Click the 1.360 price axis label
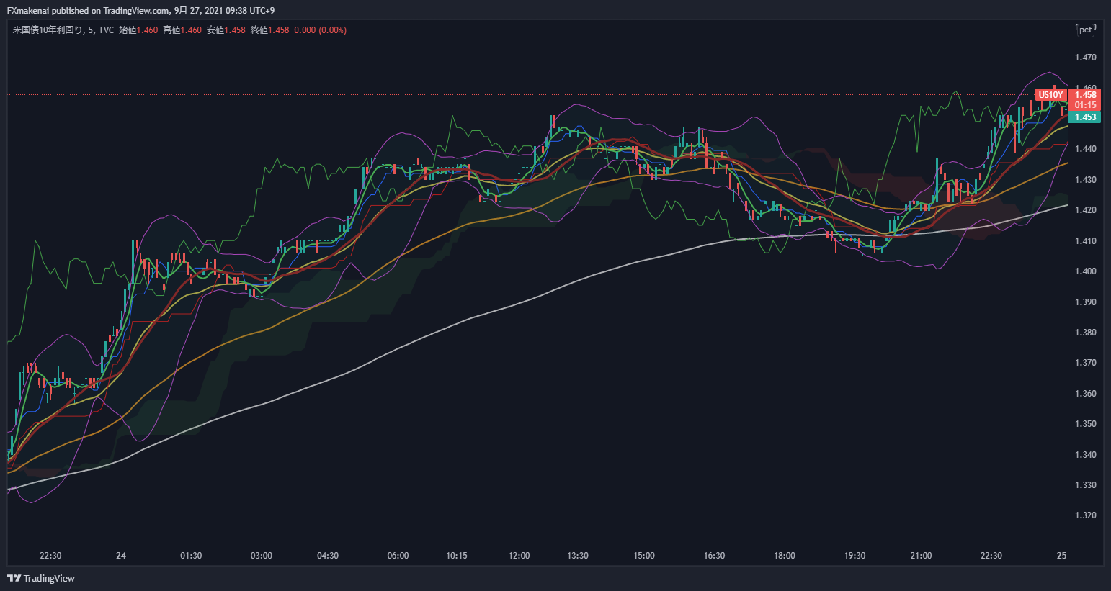This screenshot has width=1111, height=591. pyautogui.click(x=1085, y=394)
